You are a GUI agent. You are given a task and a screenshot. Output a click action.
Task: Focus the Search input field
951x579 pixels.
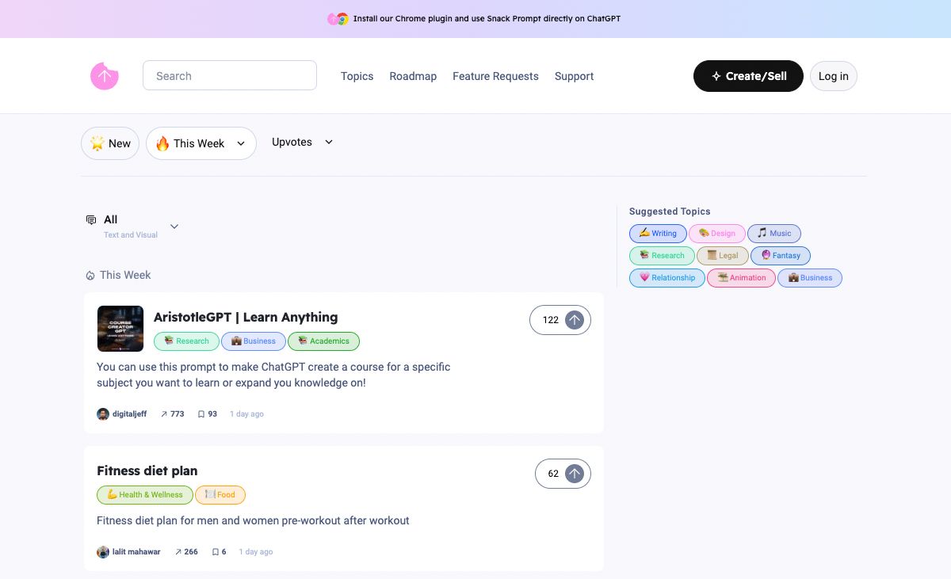pyautogui.click(x=230, y=76)
